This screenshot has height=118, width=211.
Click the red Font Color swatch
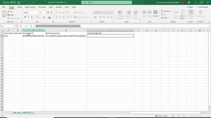[x=49, y=17]
